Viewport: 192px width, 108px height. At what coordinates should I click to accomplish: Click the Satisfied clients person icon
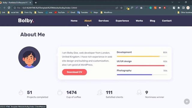tap(100, 92)
